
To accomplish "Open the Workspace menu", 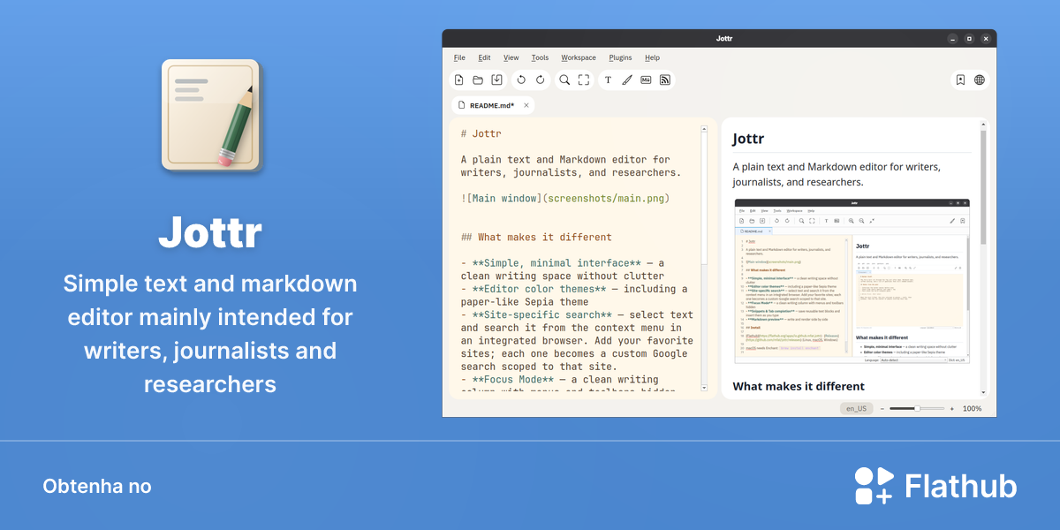I will (x=579, y=57).
